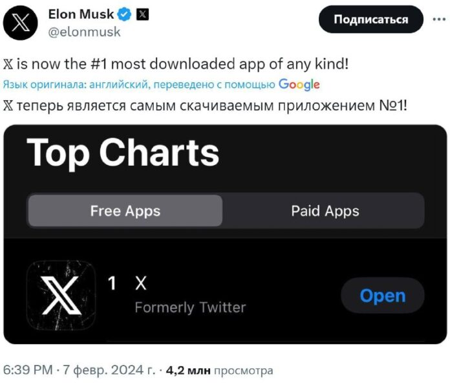Viewport: 450px width, 383px height.
Task: Click the X logo starting the Russian translation
Action: [8, 105]
